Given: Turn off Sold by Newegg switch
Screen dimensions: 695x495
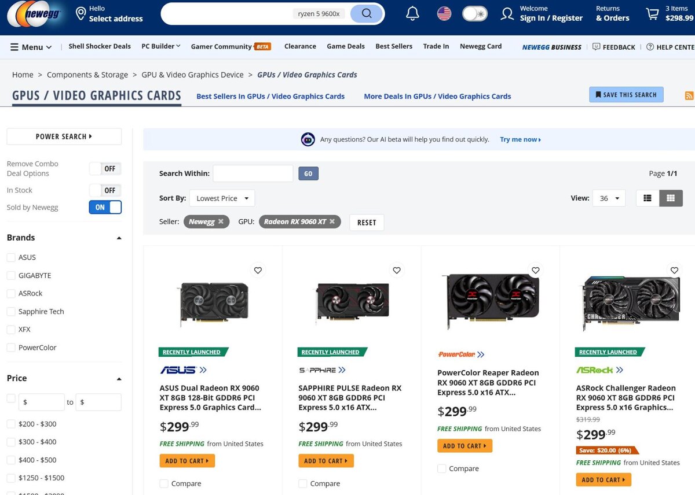Looking at the screenshot, I should coord(105,207).
